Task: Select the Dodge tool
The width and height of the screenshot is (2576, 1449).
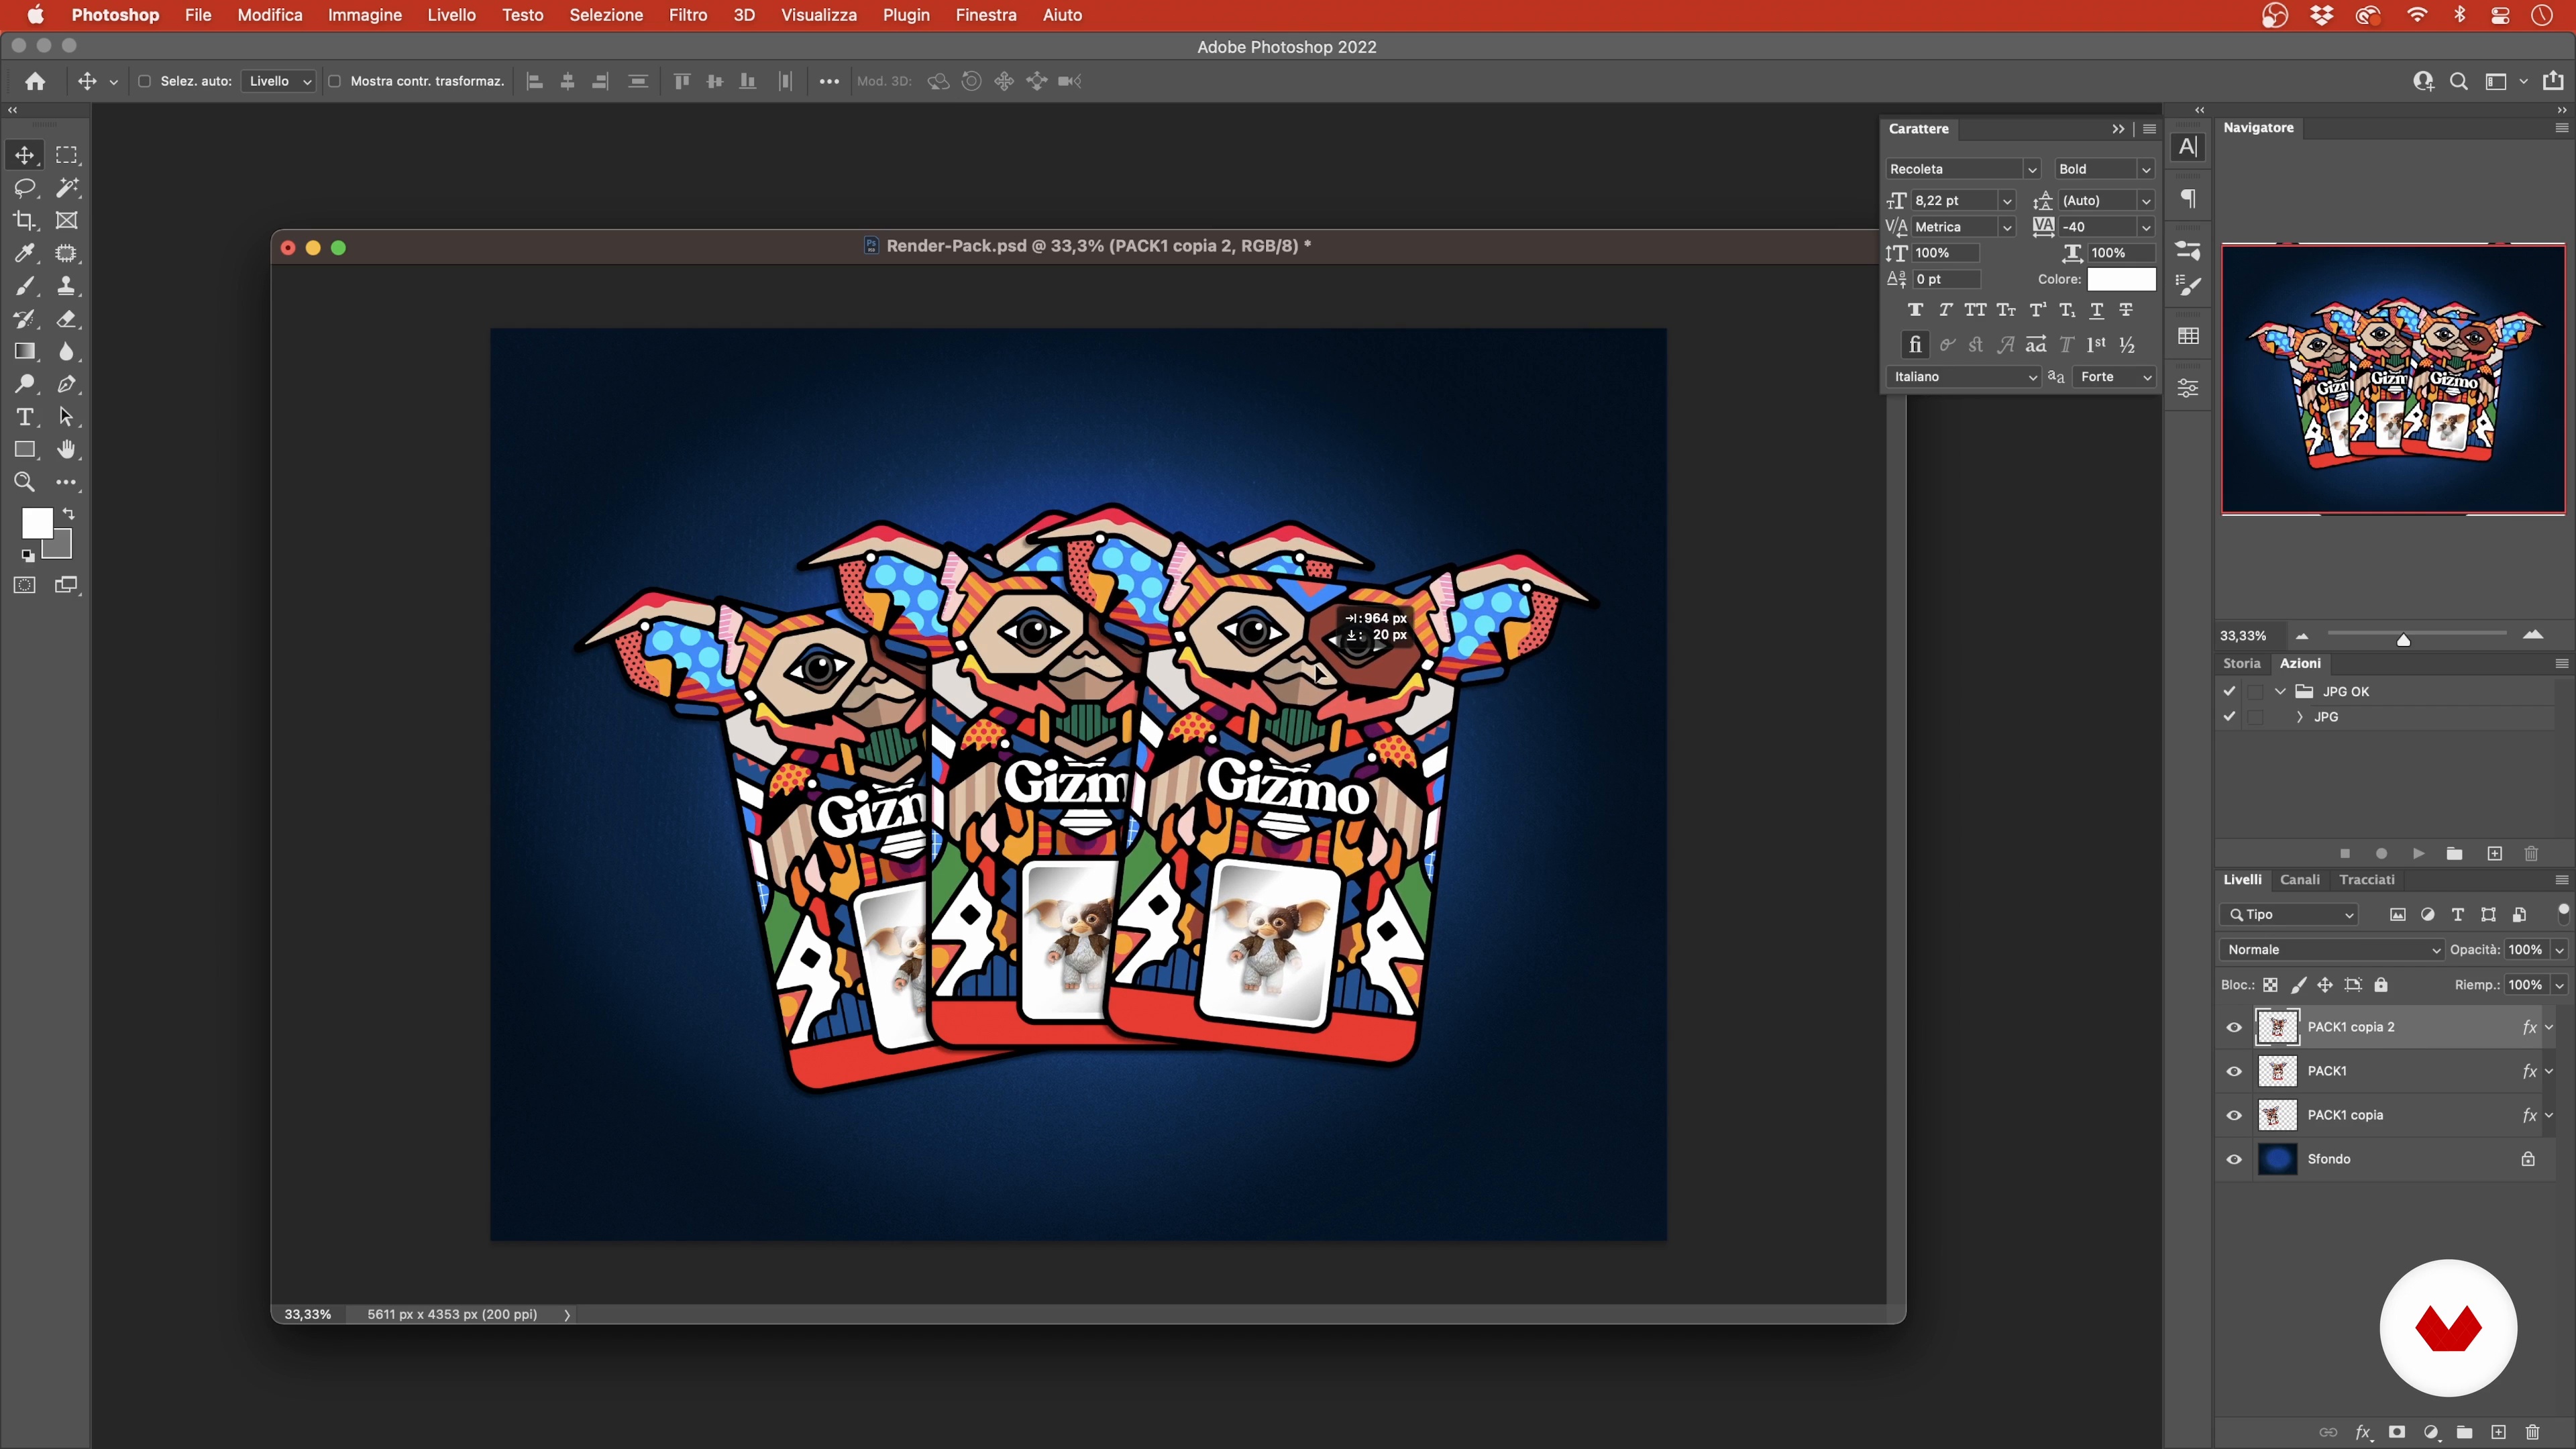Action: (25, 384)
